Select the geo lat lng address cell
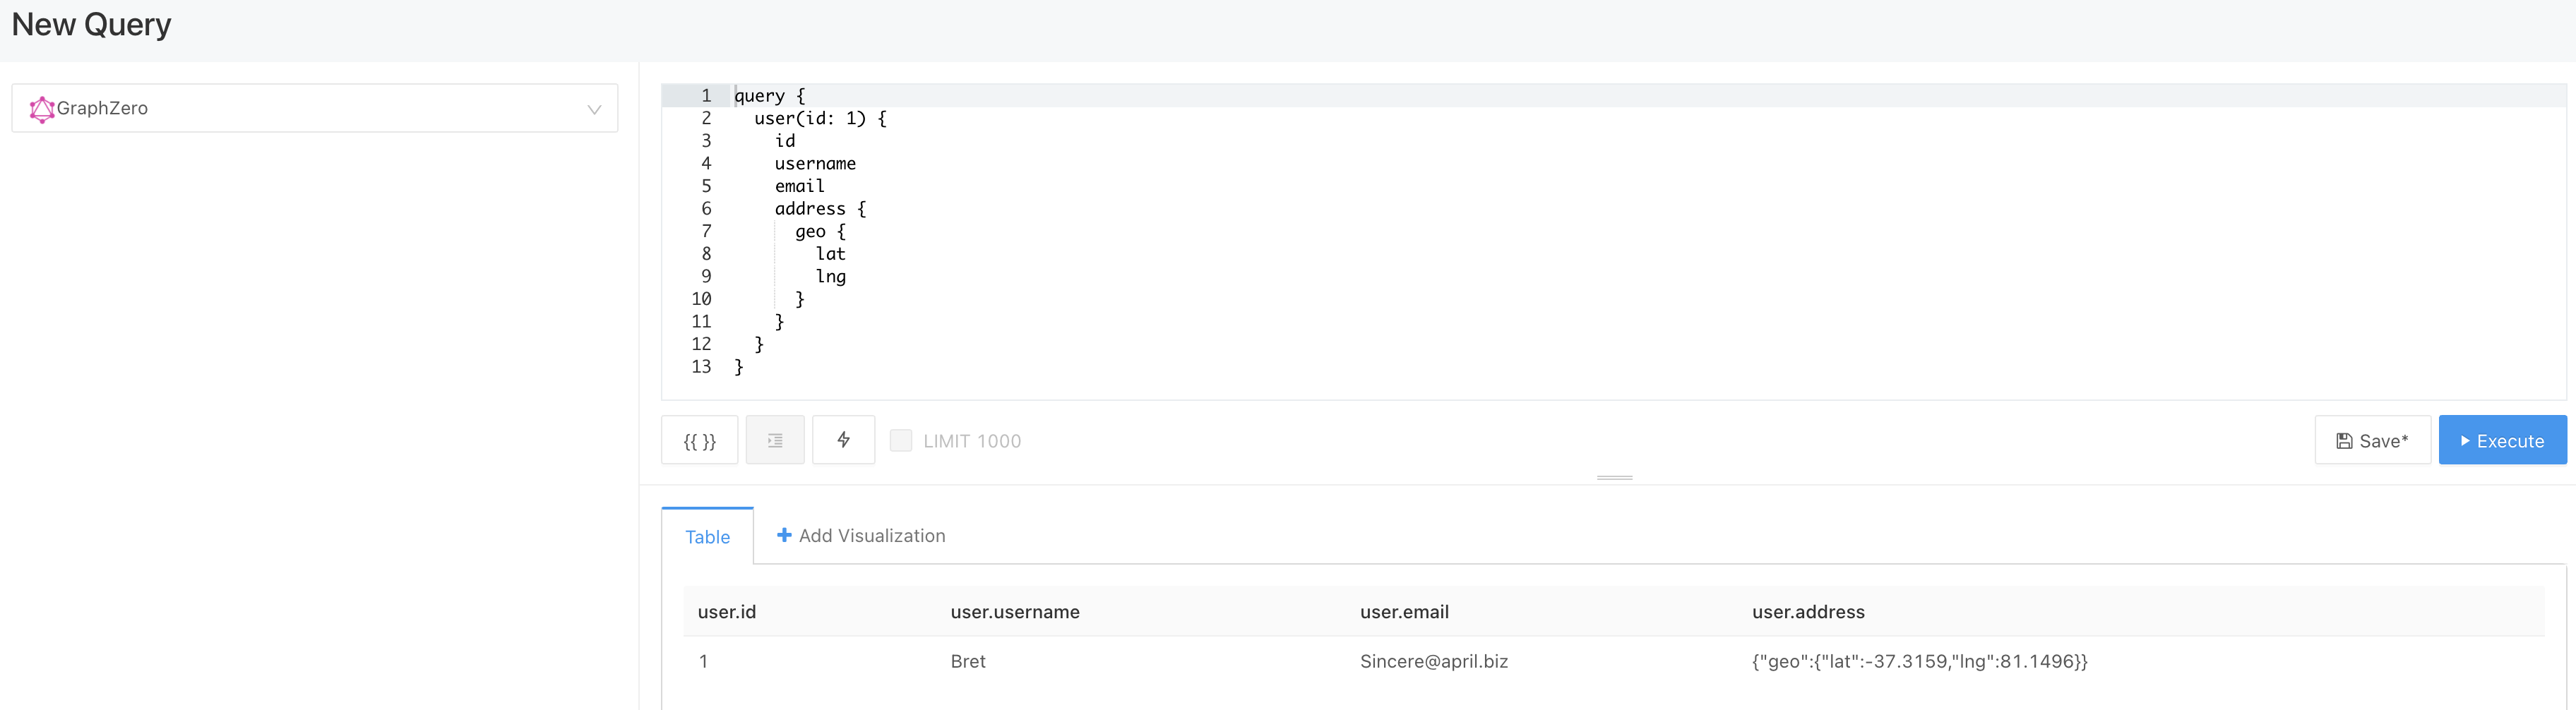The image size is (2576, 710). coord(1919,662)
